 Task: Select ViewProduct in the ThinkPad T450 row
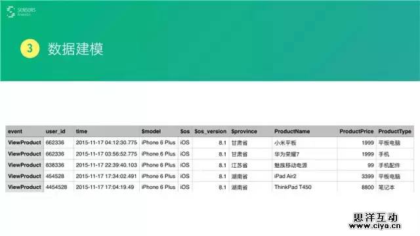(x=24, y=187)
